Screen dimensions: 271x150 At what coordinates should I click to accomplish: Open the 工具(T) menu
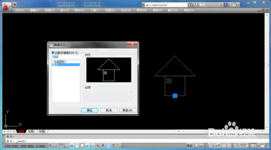(95, 10)
